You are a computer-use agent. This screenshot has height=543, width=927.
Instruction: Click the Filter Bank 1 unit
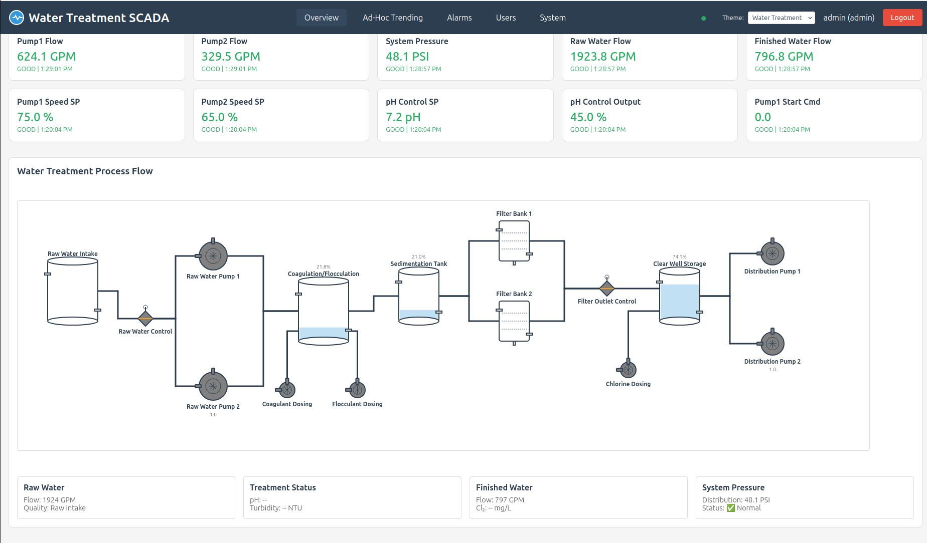pos(514,242)
